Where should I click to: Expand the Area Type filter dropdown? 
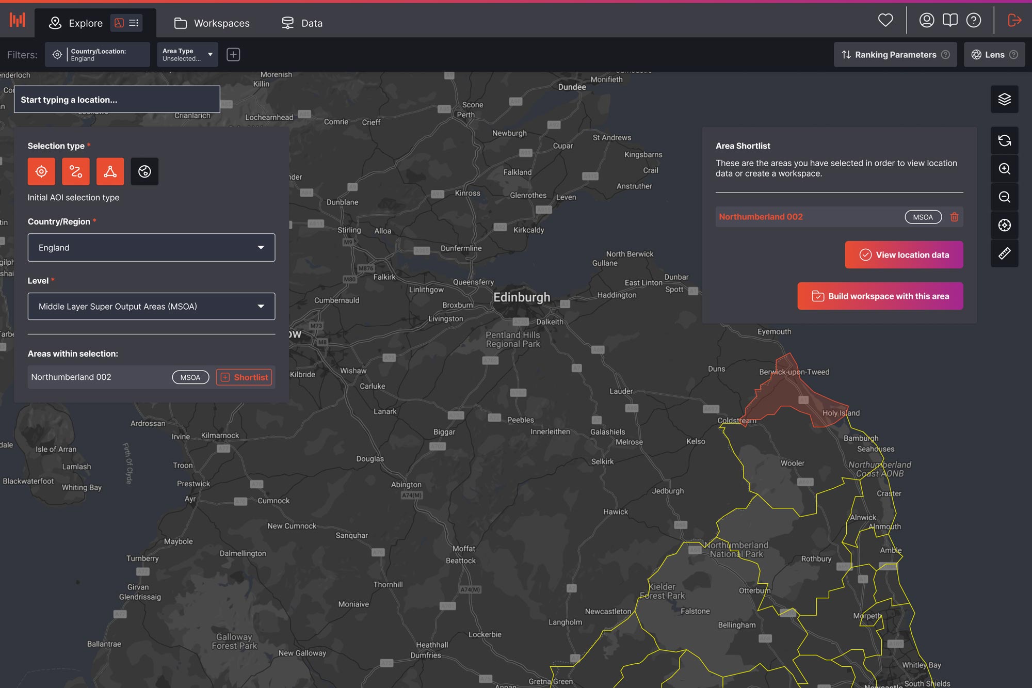(x=187, y=55)
